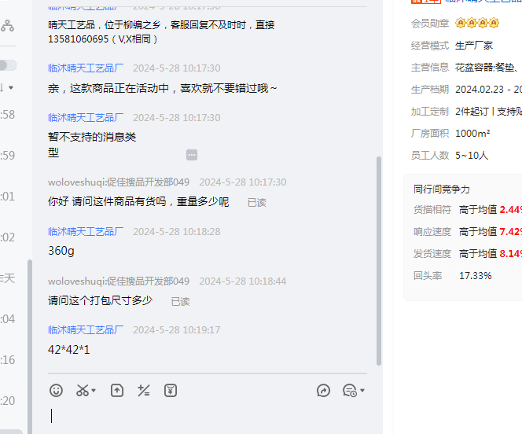
Task: Open the chat history clock icon
Action: pyautogui.click(x=350, y=391)
